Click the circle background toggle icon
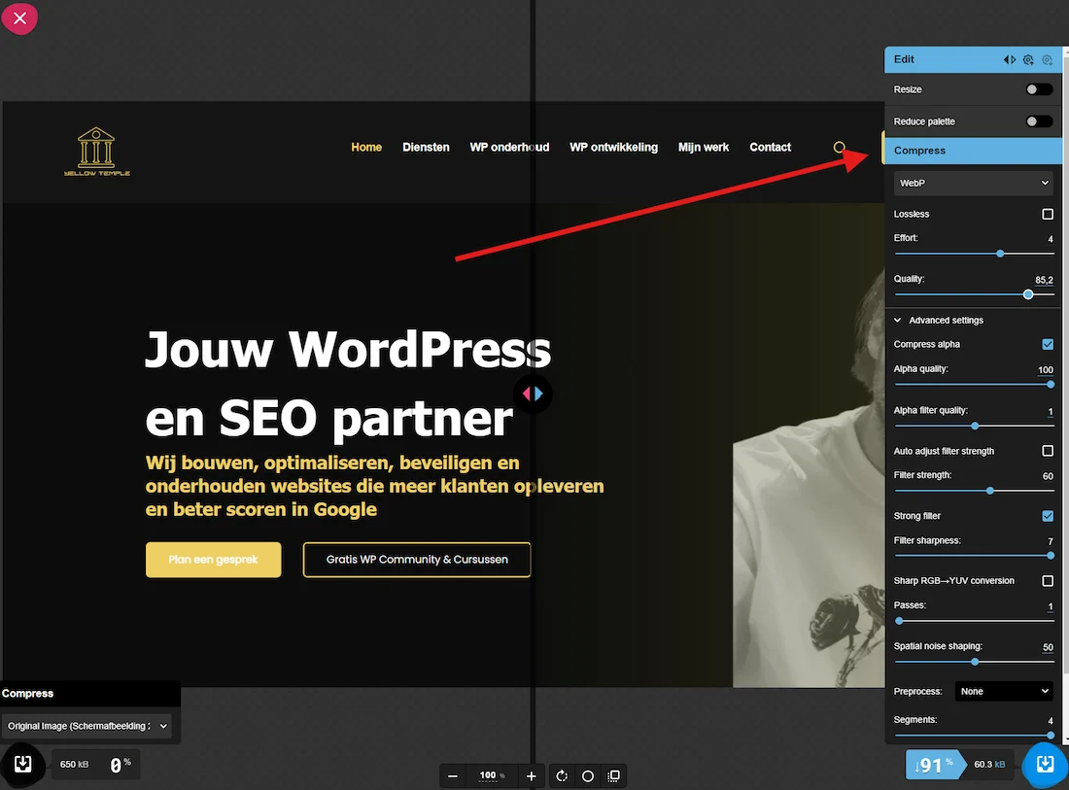This screenshot has height=790, width=1069. 588,776
